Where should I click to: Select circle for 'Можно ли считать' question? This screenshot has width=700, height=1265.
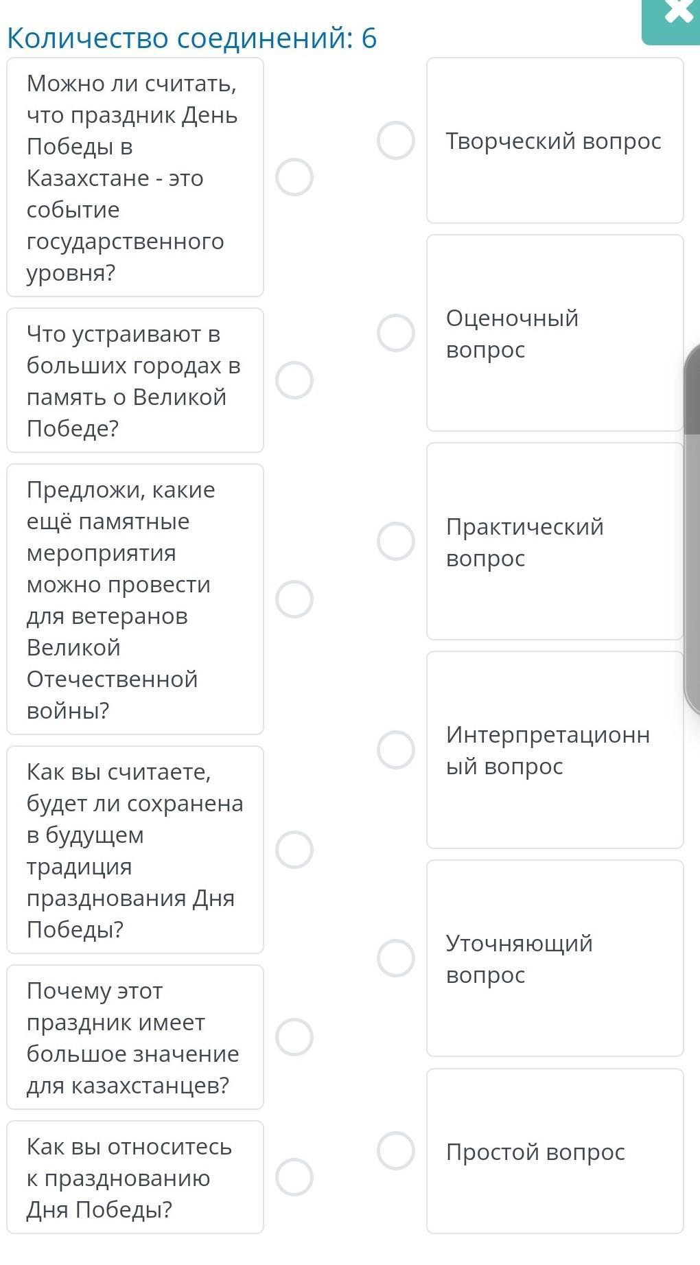coord(294,177)
